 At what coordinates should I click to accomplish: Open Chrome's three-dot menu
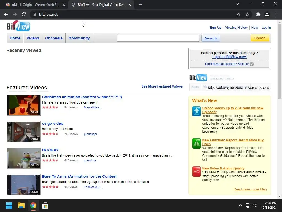[x=276, y=14]
